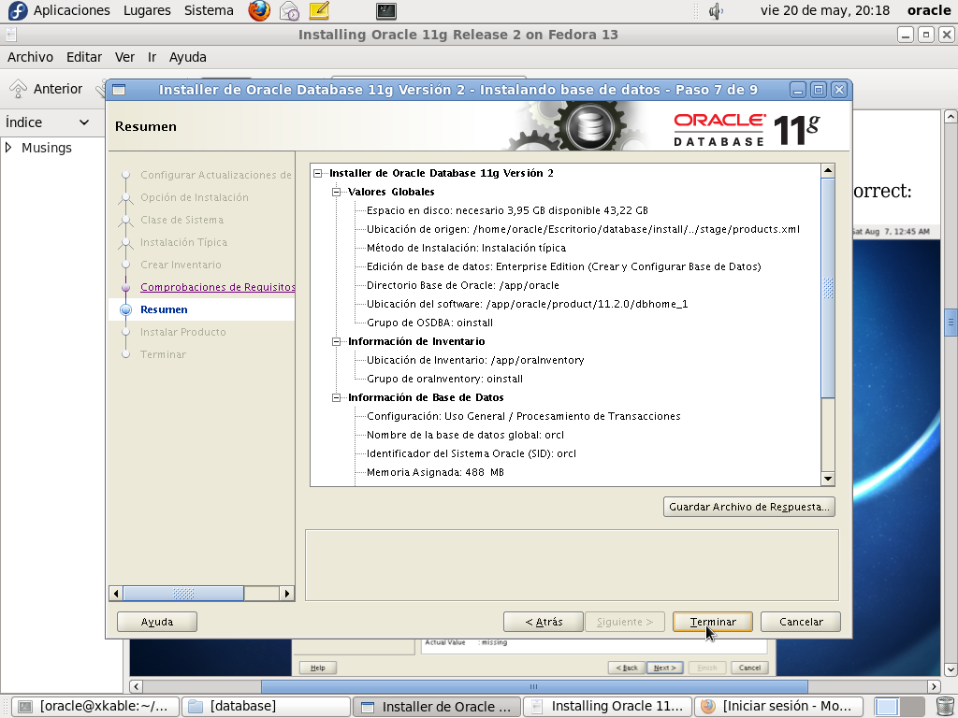Open the Sistema menu

pos(209,10)
